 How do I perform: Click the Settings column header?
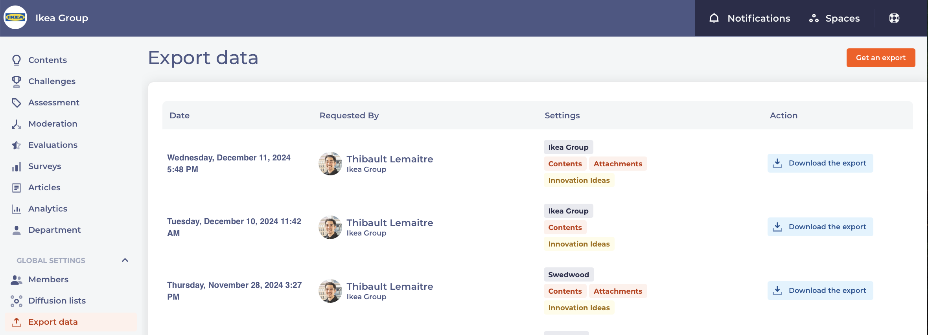(562, 116)
